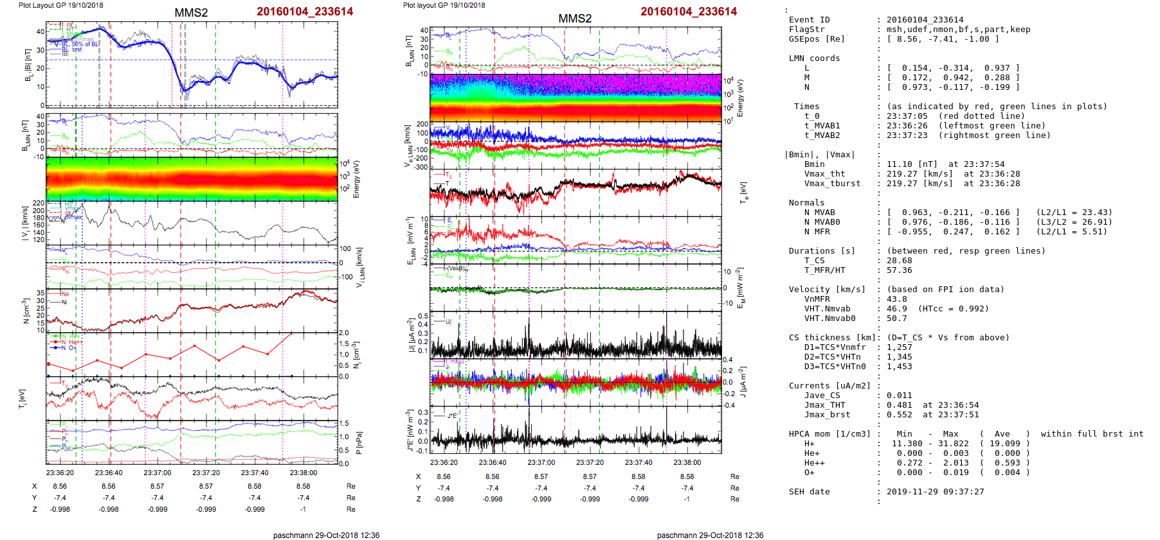Click the He++ row in HPCA moments

point(814,463)
